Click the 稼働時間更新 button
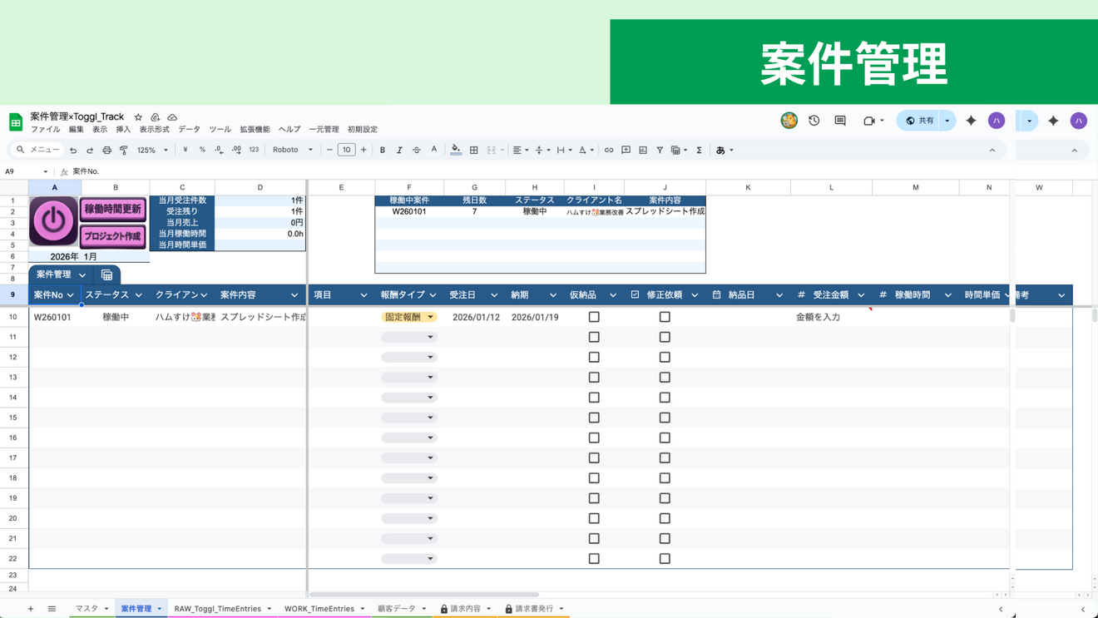 (113, 210)
